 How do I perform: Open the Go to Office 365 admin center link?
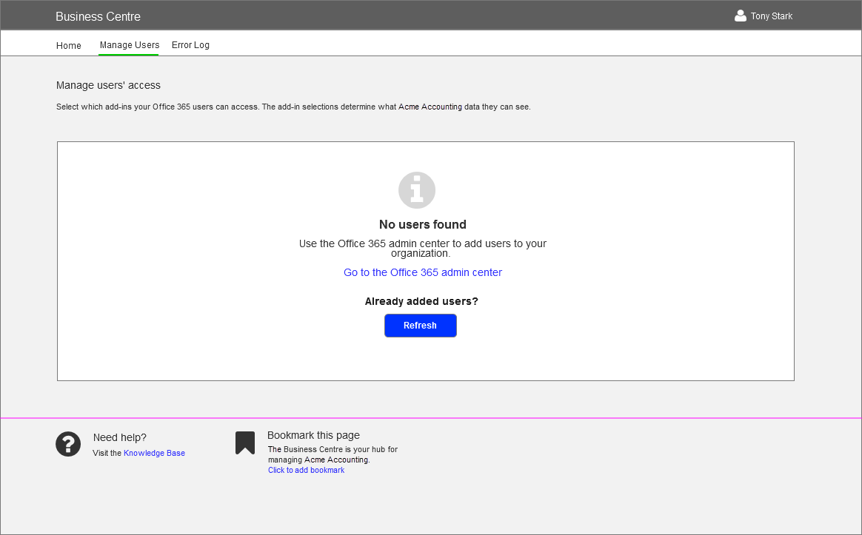point(422,272)
